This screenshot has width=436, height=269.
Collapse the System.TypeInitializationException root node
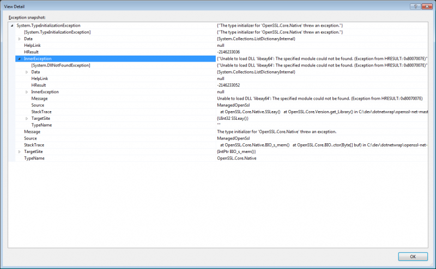pyautogui.click(x=12, y=26)
